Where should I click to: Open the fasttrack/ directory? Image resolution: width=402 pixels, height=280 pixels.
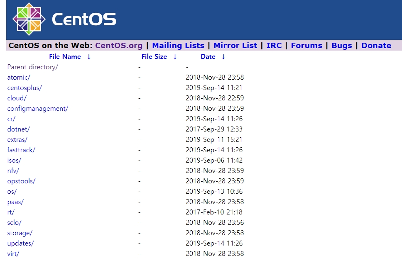[x=21, y=150]
